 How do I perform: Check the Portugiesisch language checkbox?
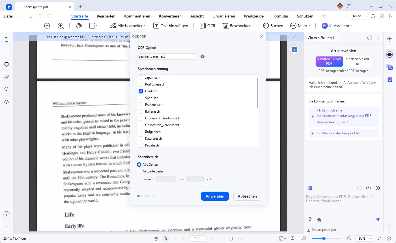click(141, 84)
